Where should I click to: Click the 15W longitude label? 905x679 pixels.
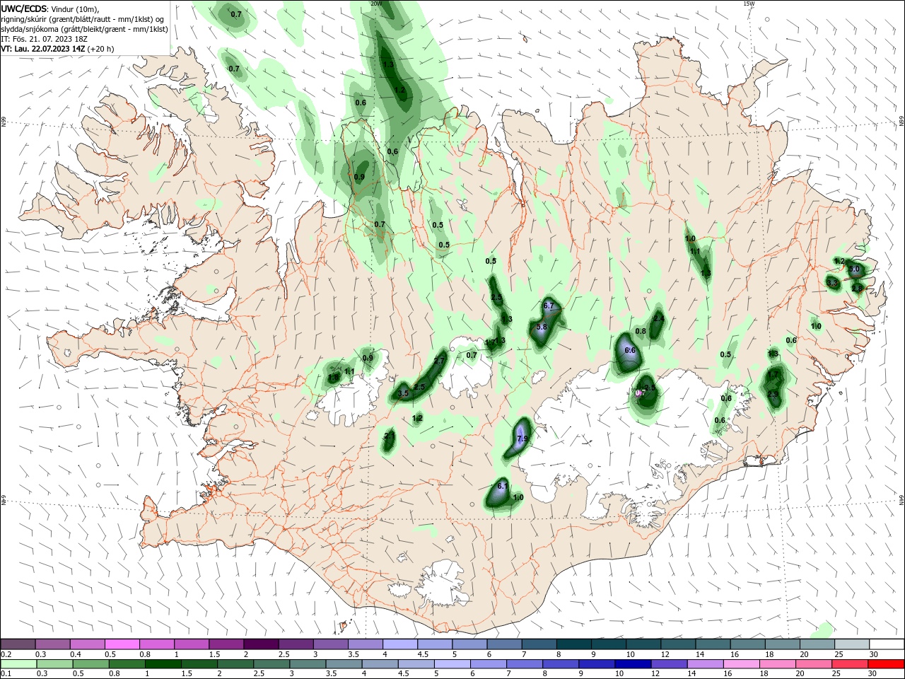pyautogui.click(x=749, y=4)
